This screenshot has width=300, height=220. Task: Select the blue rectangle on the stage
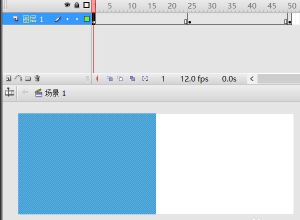coord(87,164)
